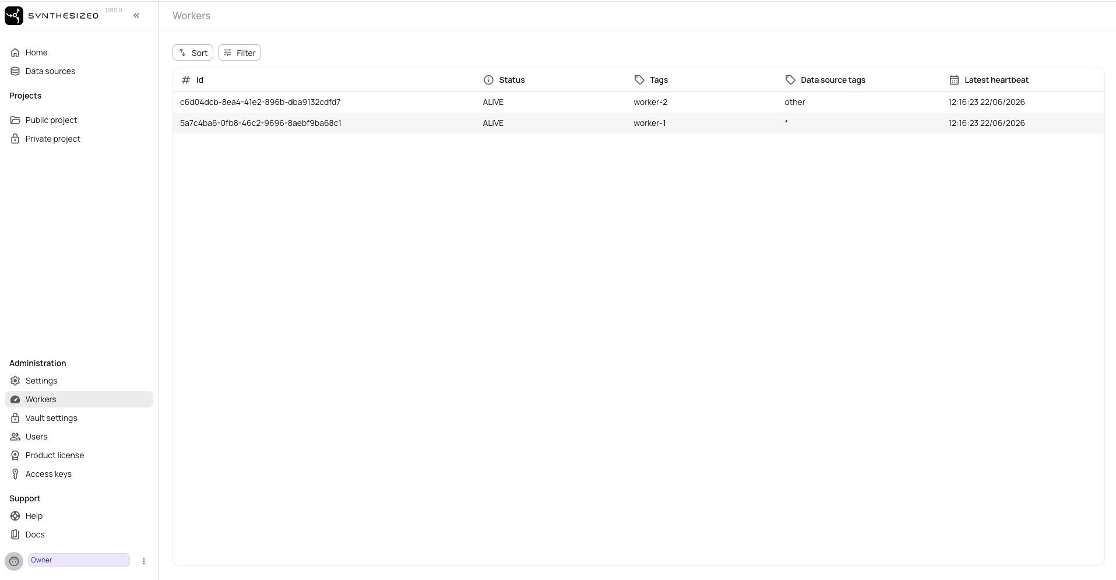This screenshot has height=580, width=1116.
Task: Click the Tags column tag icon
Action: click(639, 80)
